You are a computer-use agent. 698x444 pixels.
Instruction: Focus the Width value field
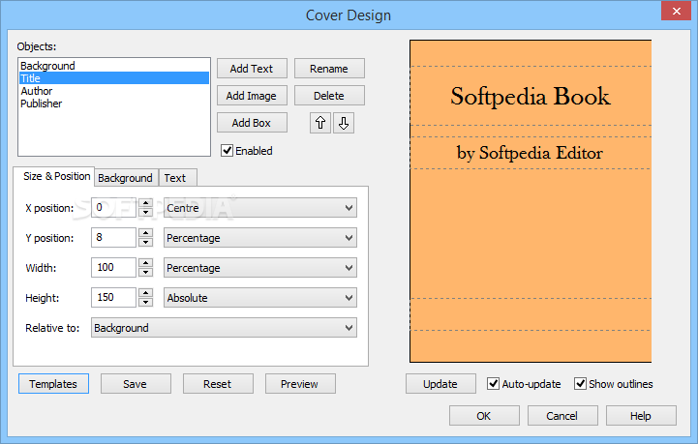tap(113, 267)
